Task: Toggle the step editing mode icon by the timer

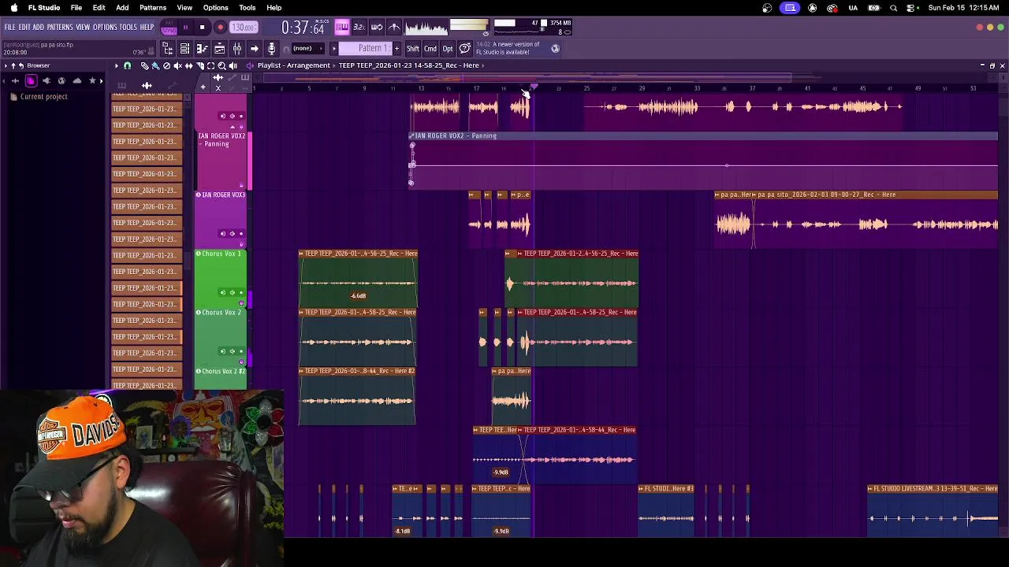Action: click(341, 28)
